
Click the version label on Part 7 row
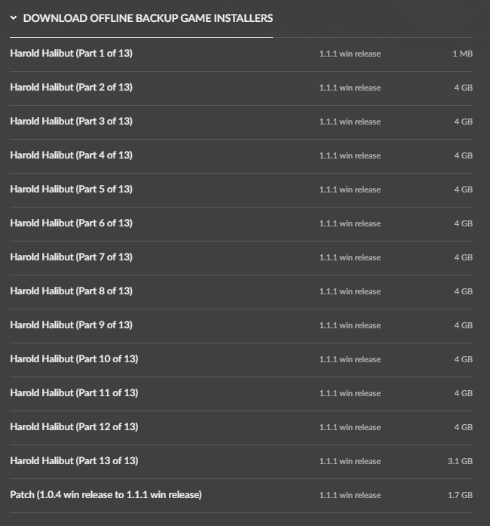coord(350,257)
